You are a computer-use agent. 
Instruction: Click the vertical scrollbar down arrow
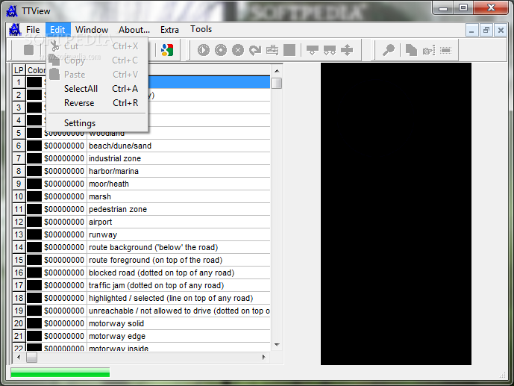[x=277, y=345]
